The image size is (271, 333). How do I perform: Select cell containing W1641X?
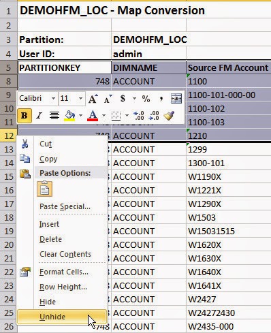tap(229, 285)
